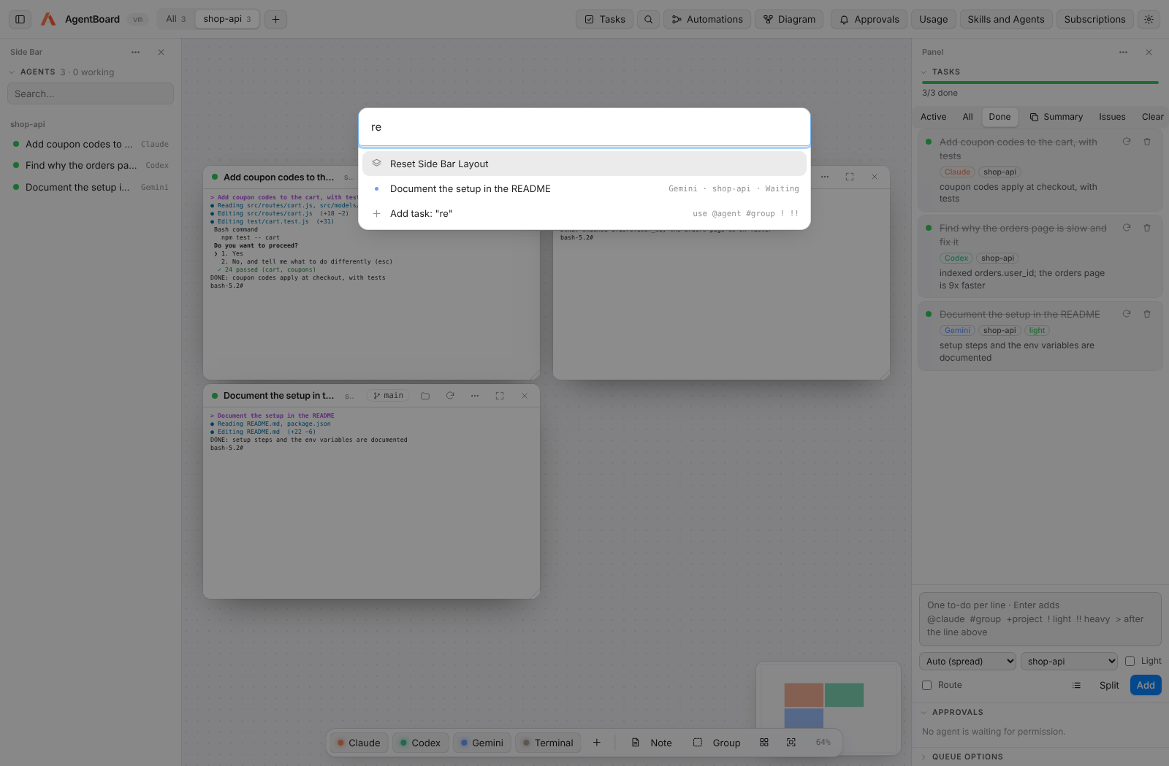This screenshot has height=766, width=1169.
Task: Enable the Route checkbox
Action: click(927, 686)
